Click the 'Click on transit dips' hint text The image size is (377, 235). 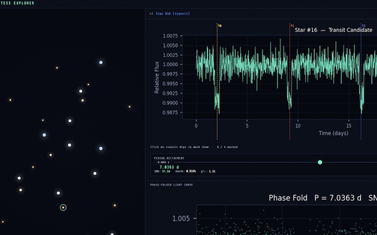[x=180, y=147]
